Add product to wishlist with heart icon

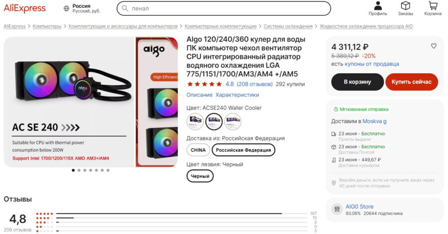(x=434, y=46)
